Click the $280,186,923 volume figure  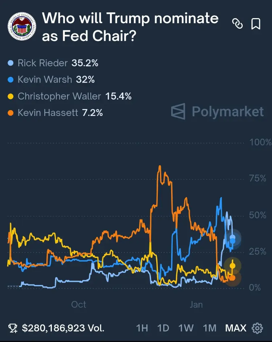[x=63, y=328]
